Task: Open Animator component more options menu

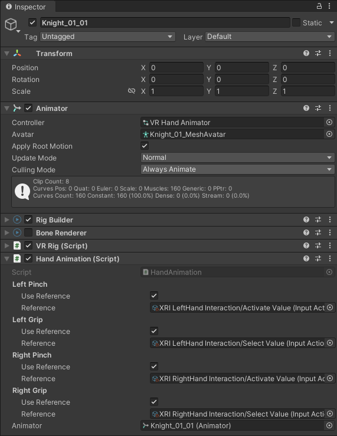Action: 330,108
